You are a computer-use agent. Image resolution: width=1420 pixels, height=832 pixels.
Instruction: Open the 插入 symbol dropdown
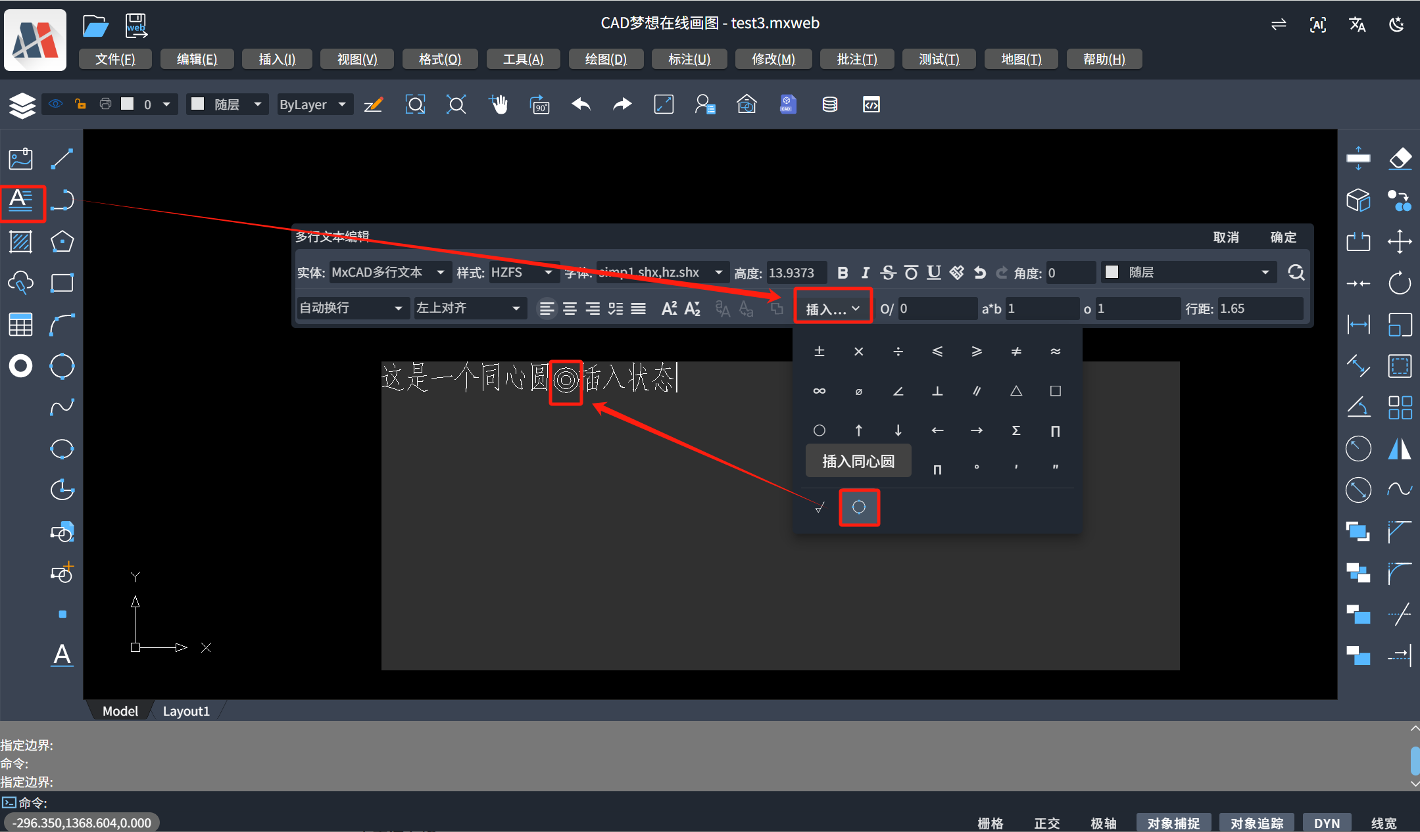click(832, 307)
